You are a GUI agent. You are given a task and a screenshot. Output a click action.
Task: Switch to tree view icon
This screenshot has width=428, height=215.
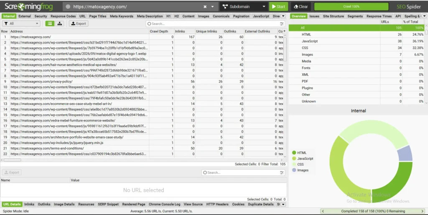point(59,24)
